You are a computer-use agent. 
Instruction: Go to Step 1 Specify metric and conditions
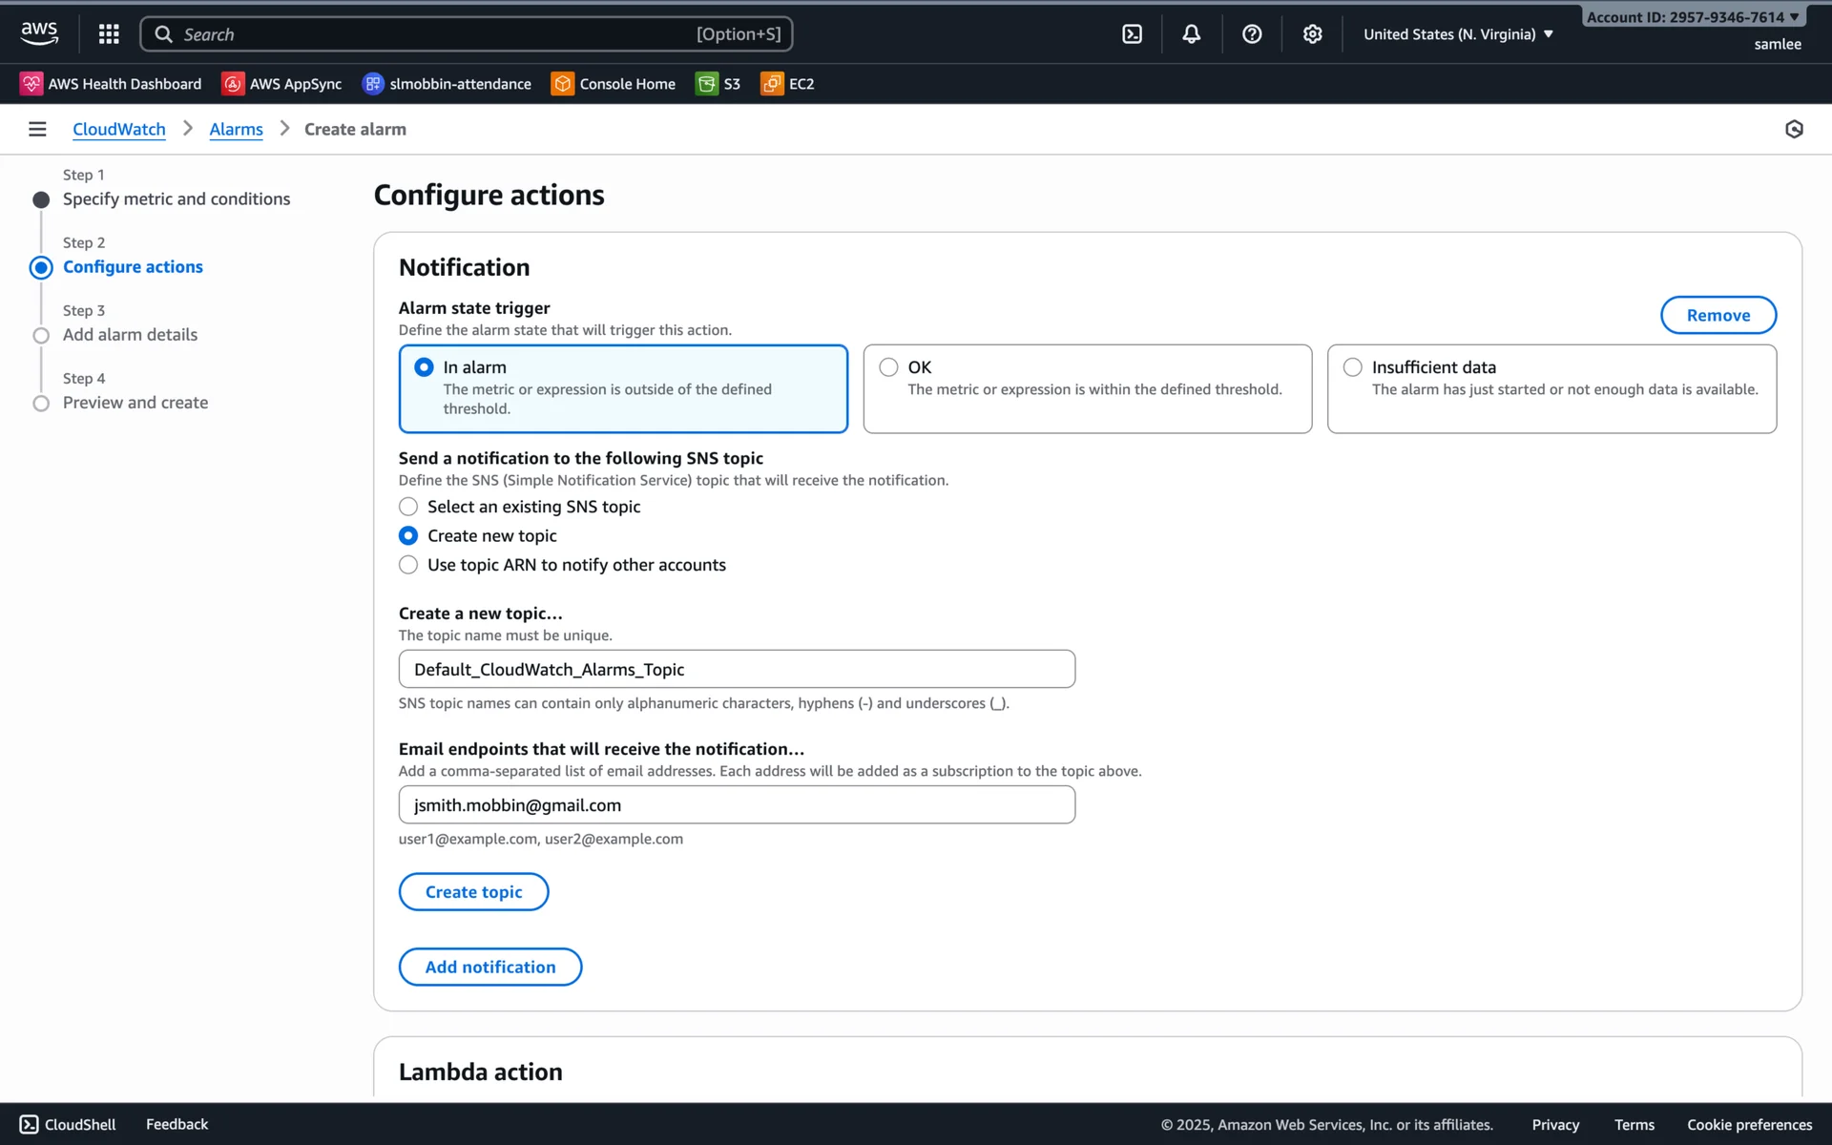click(x=176, y=198)
